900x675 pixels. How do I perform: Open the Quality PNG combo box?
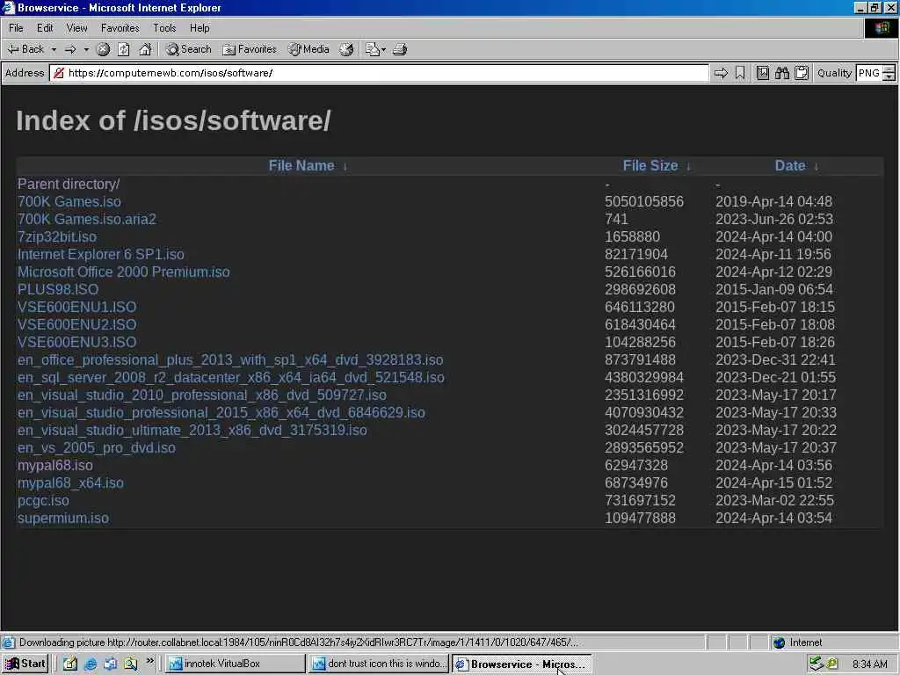click(x=875, y=73)
